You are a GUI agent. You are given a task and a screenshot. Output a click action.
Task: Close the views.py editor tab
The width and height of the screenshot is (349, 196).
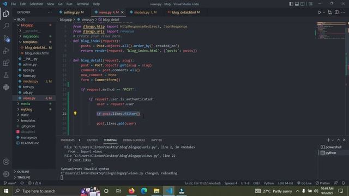coord(122,13)
